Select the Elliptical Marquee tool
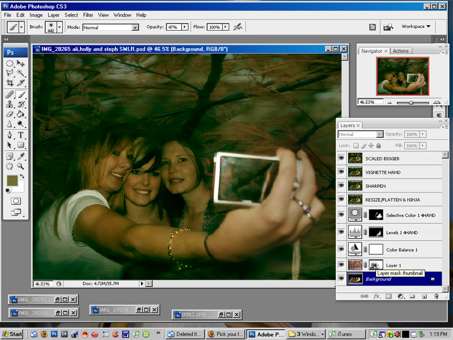The image size is (453, 340). 10,63
